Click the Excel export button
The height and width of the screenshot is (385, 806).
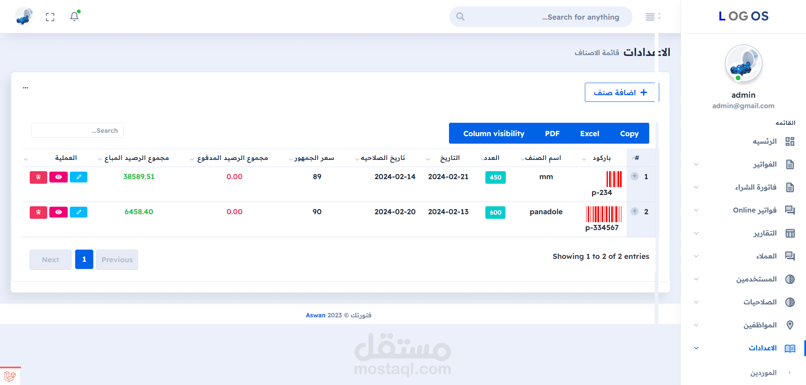[x=589, y=133]
